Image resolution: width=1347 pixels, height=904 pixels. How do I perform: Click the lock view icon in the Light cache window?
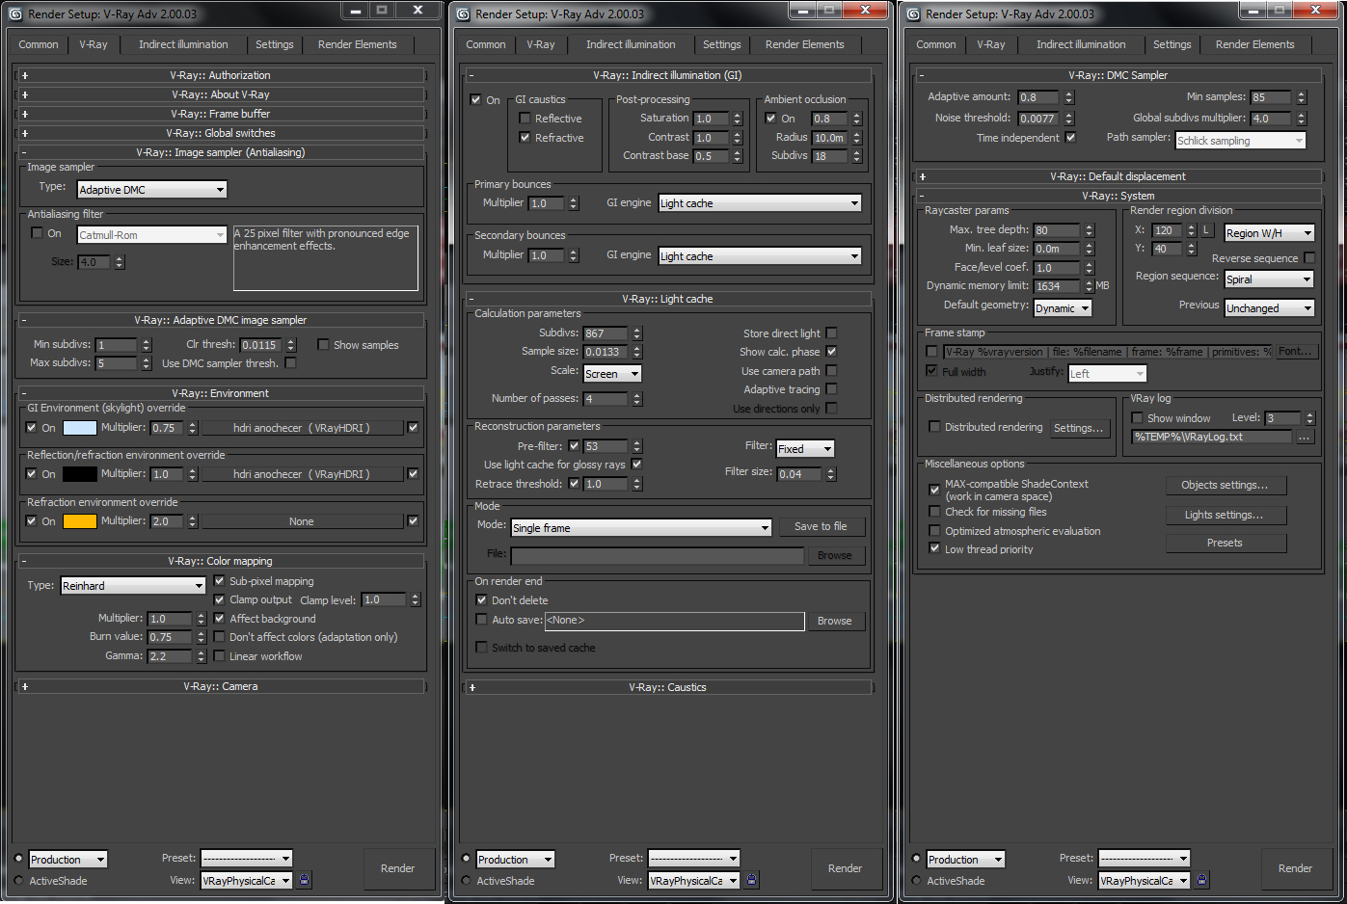752,880
